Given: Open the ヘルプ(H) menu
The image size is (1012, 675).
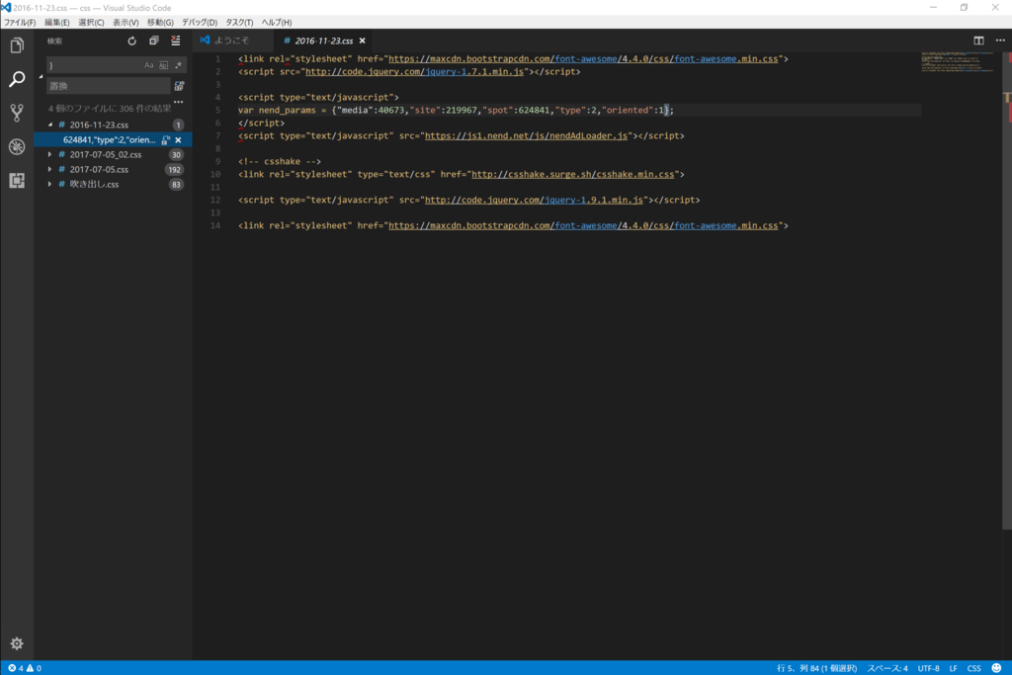Looking at the screenshot, I should (x=277, y=22).
